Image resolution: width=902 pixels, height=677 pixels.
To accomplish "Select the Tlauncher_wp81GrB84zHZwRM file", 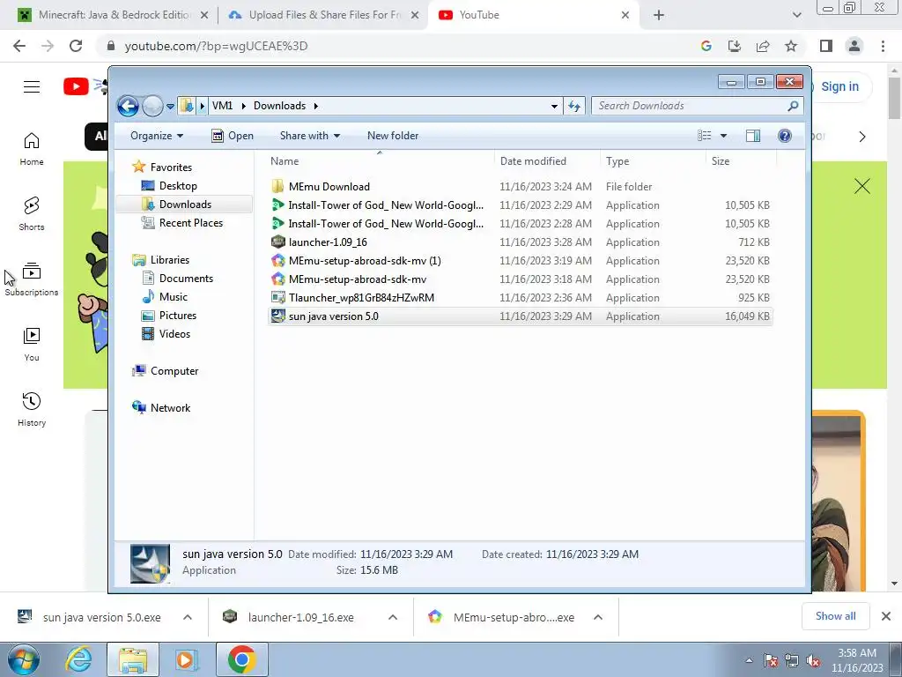I will pos(520,298).
